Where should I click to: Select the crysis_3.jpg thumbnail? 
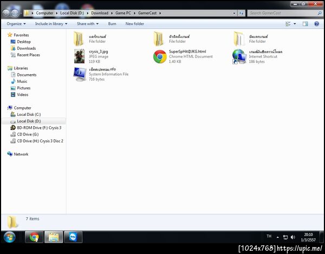tap(80, 56)
